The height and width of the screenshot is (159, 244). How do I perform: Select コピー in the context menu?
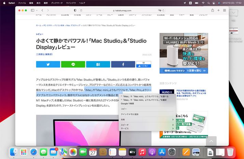(x=124, y=109)
